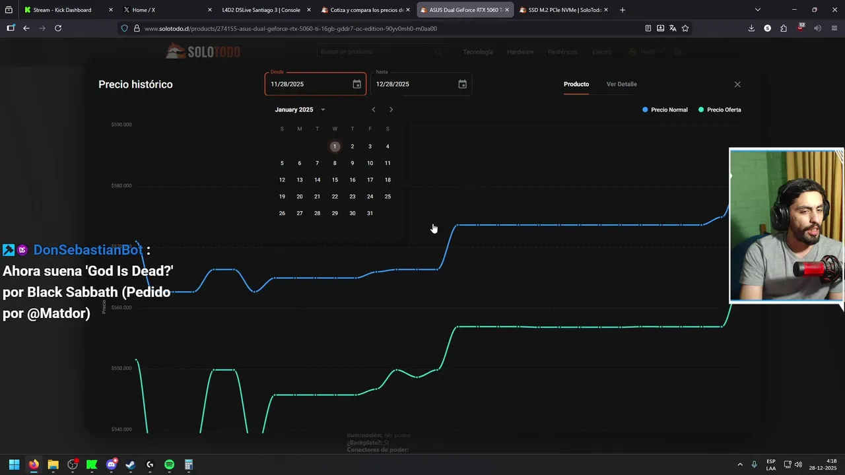This screenshot has height=475, width=845.
Task: Select January 10 in the calendar
Action: pyautogui.click(x=370, y=163)
